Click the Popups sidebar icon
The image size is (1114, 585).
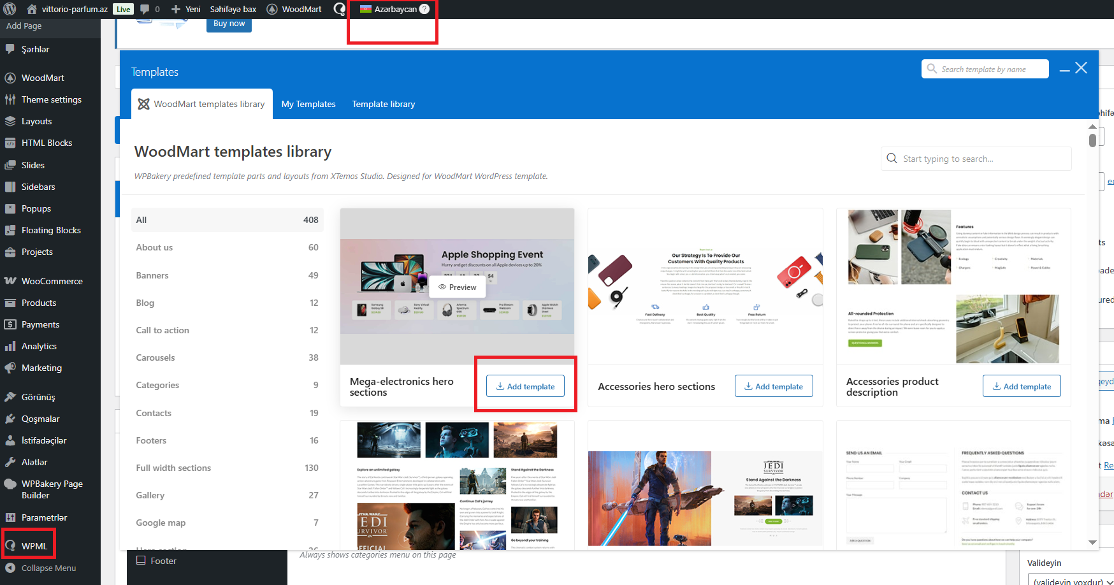coord(10,208)
